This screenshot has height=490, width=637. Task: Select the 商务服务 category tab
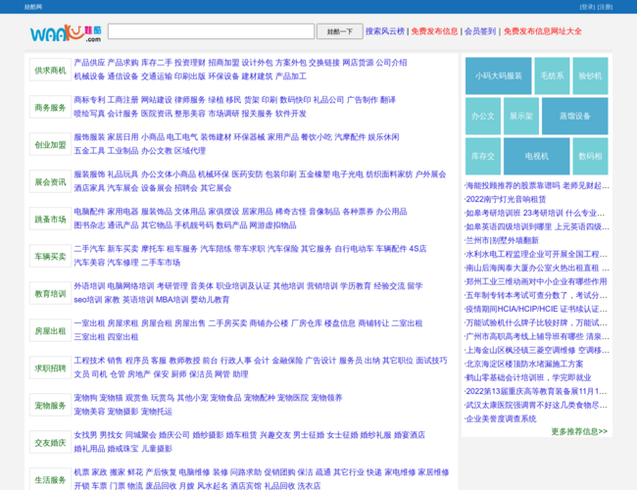pyautogui.click(x=51, y=107)
